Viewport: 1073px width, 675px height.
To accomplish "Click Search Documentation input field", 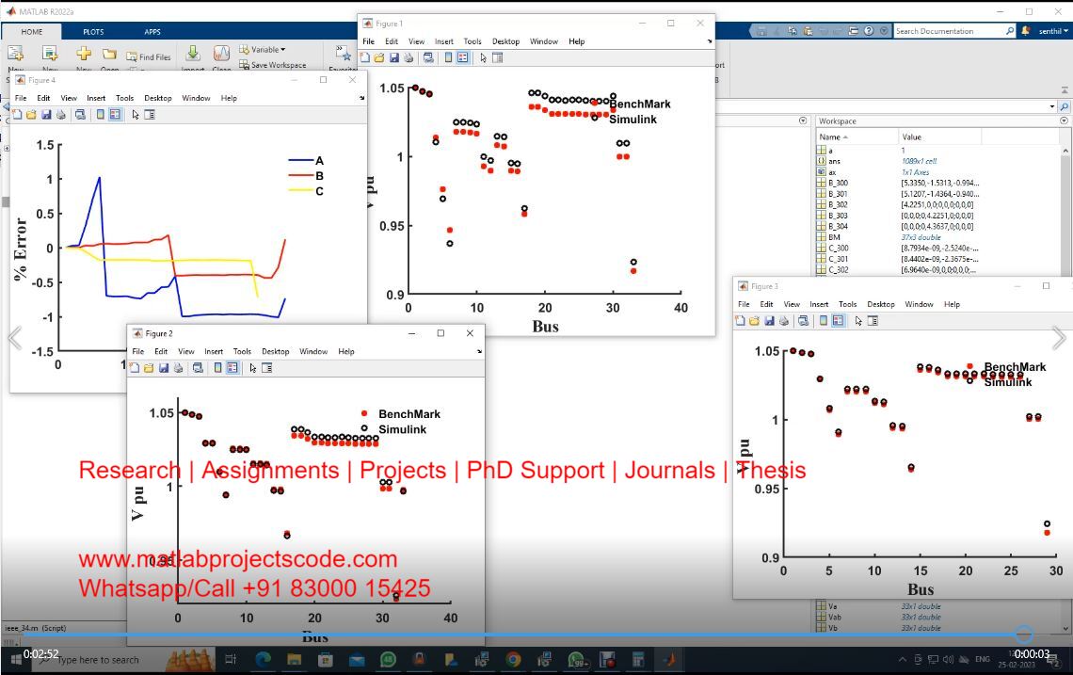I will [950, 31].
